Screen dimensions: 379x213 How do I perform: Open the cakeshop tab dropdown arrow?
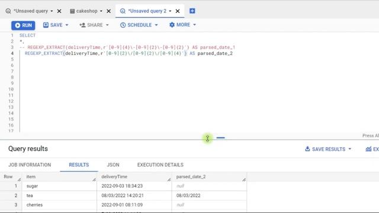coord(101,11)
